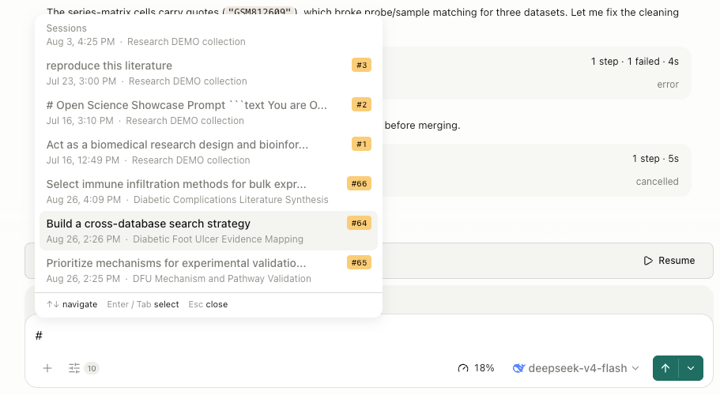This screenshot has height=395, width=720.
Task: Click the plus attachment icon
Action: pos(47,368)
